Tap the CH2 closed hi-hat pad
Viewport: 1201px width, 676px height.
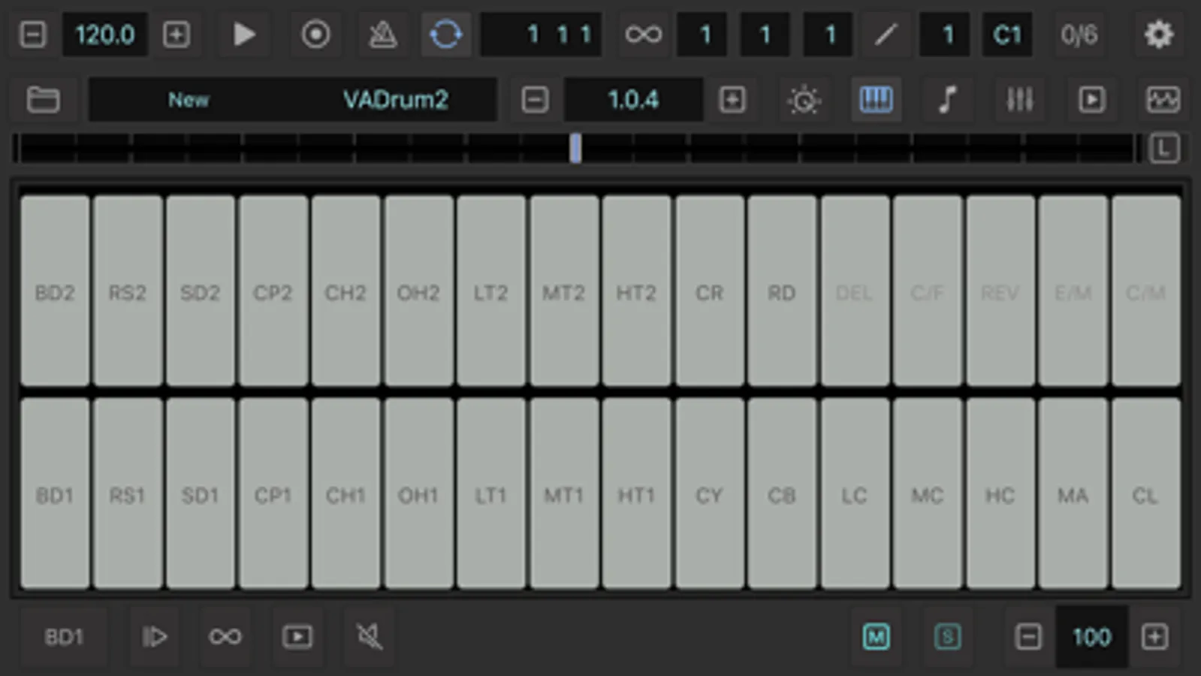346,291
